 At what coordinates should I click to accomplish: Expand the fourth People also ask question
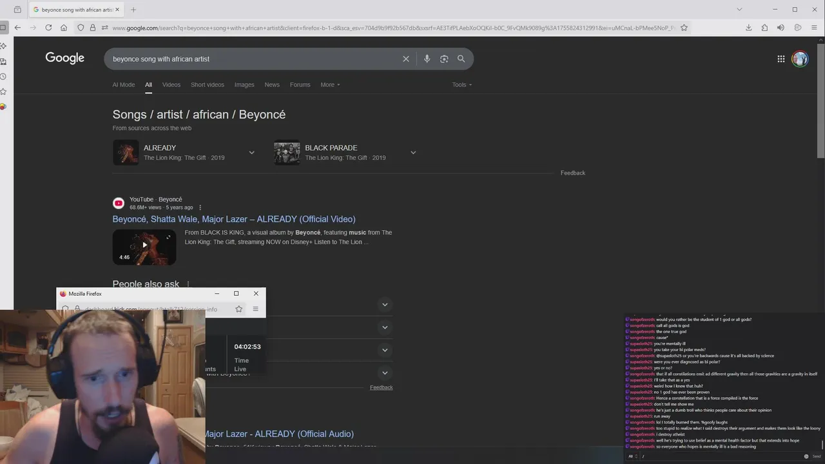coord(385,372)
